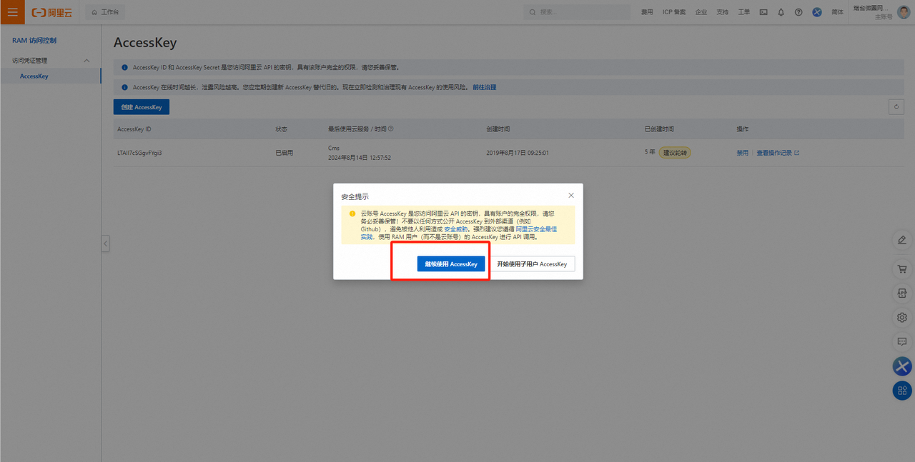Click the Cloud Shell terminal icon
This screenshot has height=462, width=915.
pos(763,12)
